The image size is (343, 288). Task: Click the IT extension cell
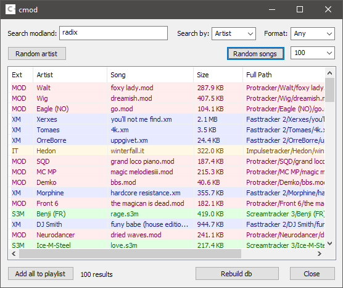15,151
